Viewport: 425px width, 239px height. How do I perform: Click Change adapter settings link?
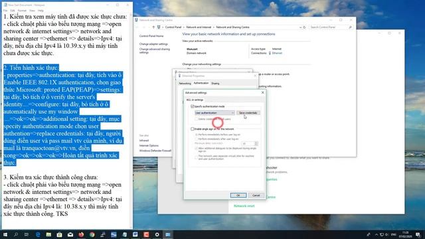click(153, 44)
